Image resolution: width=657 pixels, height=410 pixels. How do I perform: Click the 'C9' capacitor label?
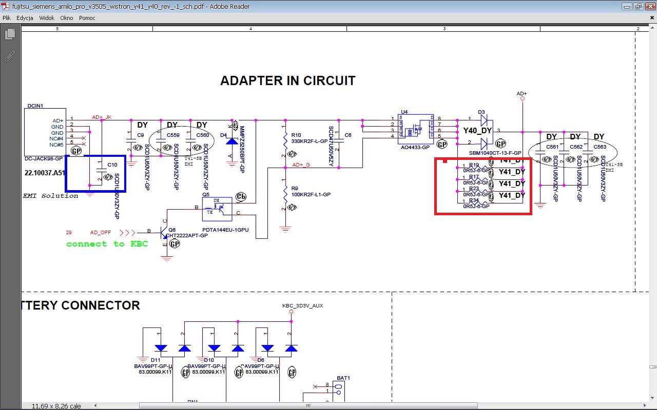point(141,135)
